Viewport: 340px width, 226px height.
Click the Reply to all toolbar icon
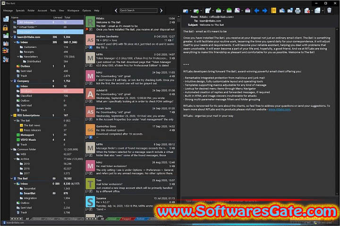(229, 10)
